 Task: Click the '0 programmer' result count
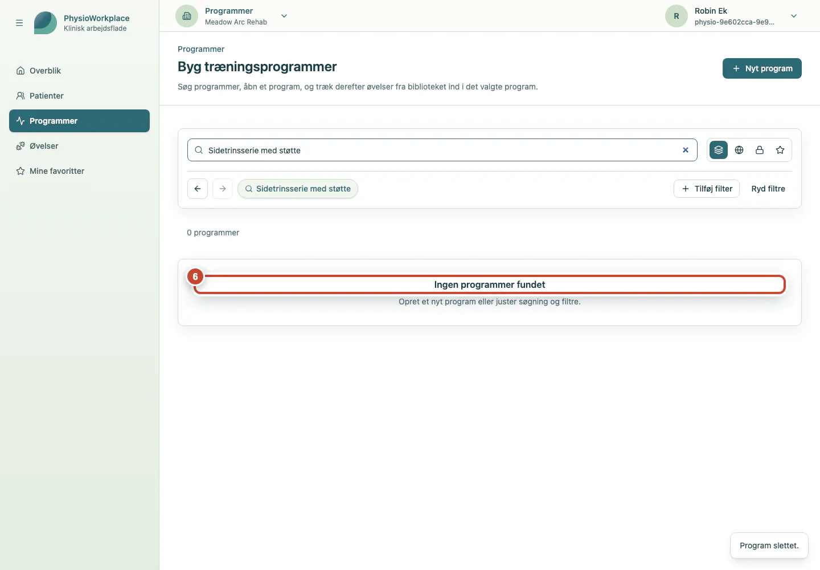point(213,233)
